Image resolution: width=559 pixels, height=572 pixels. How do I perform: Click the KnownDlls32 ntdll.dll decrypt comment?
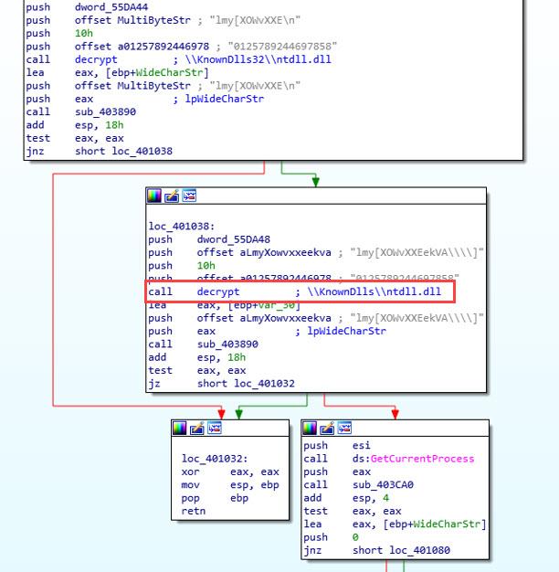click(x=258, y=59)
